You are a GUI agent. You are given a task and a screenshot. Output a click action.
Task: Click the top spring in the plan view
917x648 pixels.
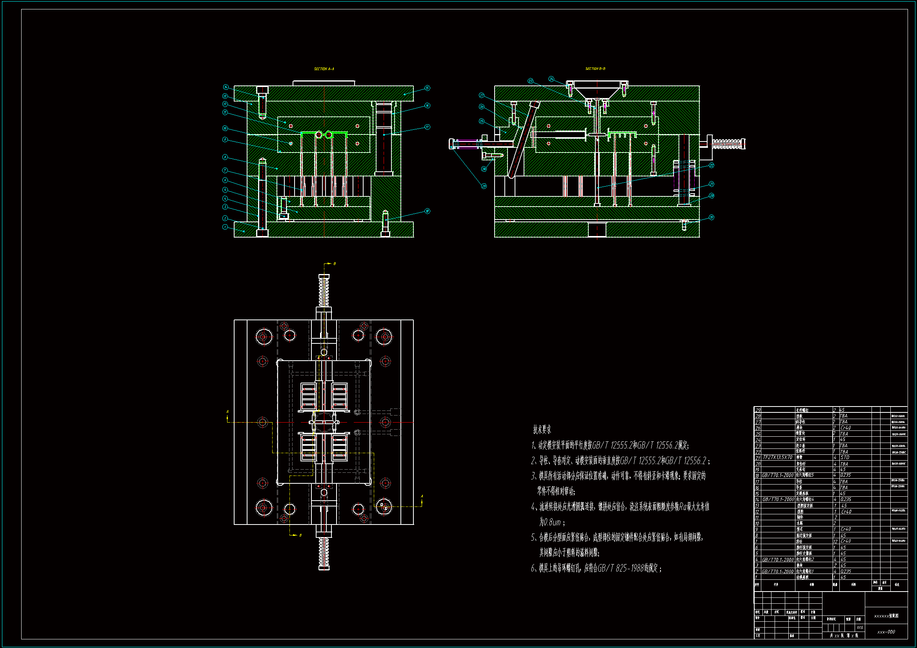click(324, 292)
